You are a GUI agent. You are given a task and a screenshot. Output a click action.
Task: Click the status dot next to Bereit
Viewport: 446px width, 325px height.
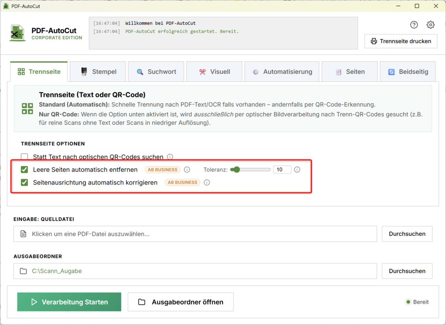coord(408,302)
